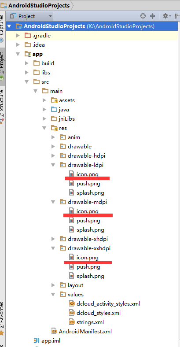Click the java source folder icon
The width and height of the screenshot is (180, 347).
point(54,110)
